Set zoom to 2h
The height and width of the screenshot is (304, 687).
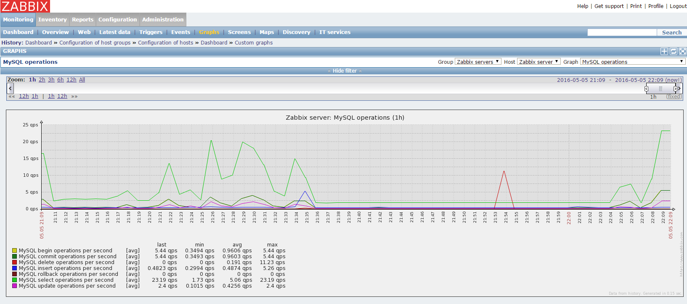[x=42, y=80]
